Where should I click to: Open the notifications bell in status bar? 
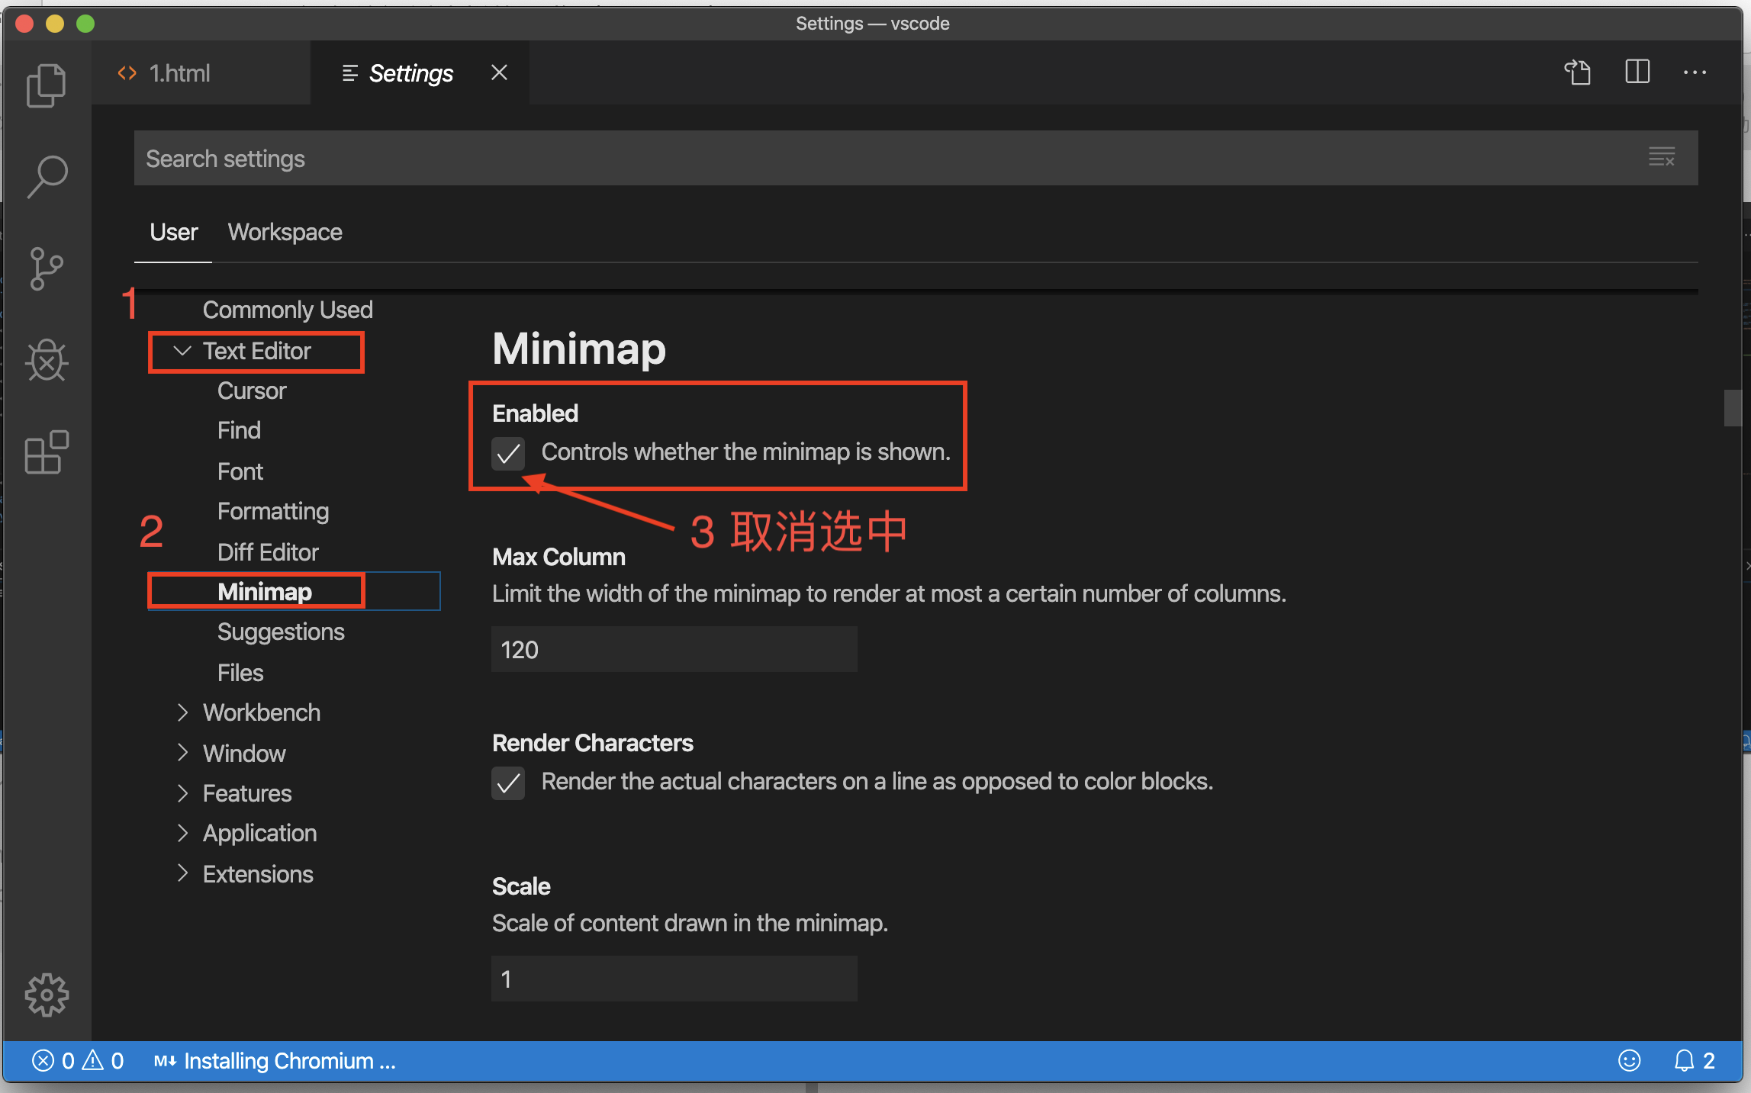(x=1684, y=1060)
